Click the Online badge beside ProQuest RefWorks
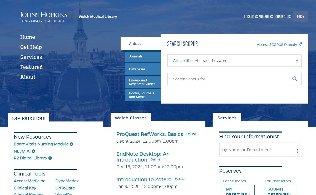 tap(191, 134)
